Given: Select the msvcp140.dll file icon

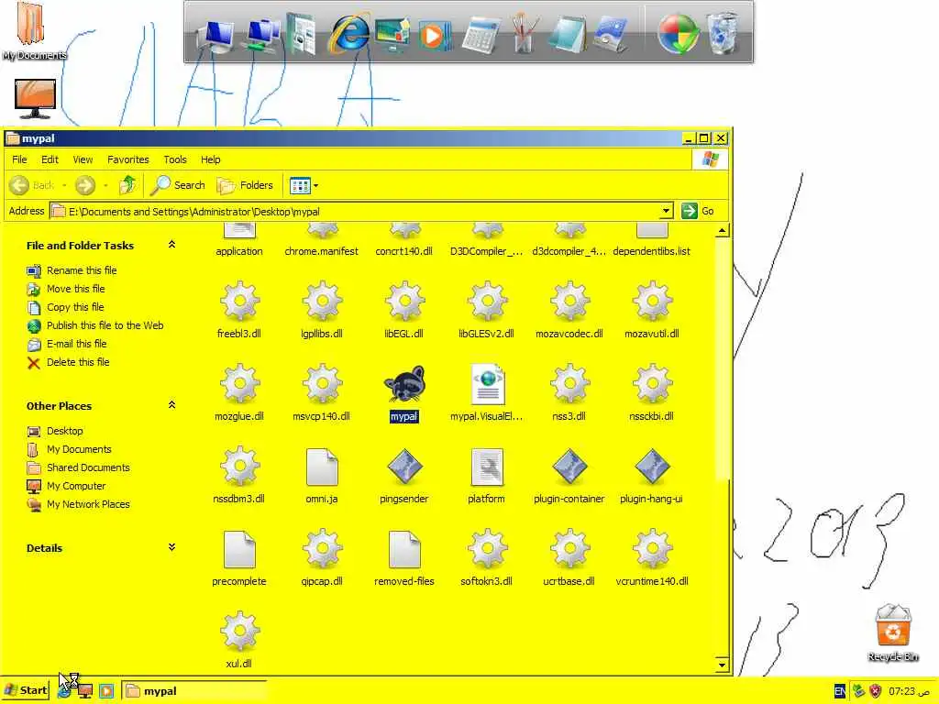Looking at the screenshot, I should tap(322, 384).
